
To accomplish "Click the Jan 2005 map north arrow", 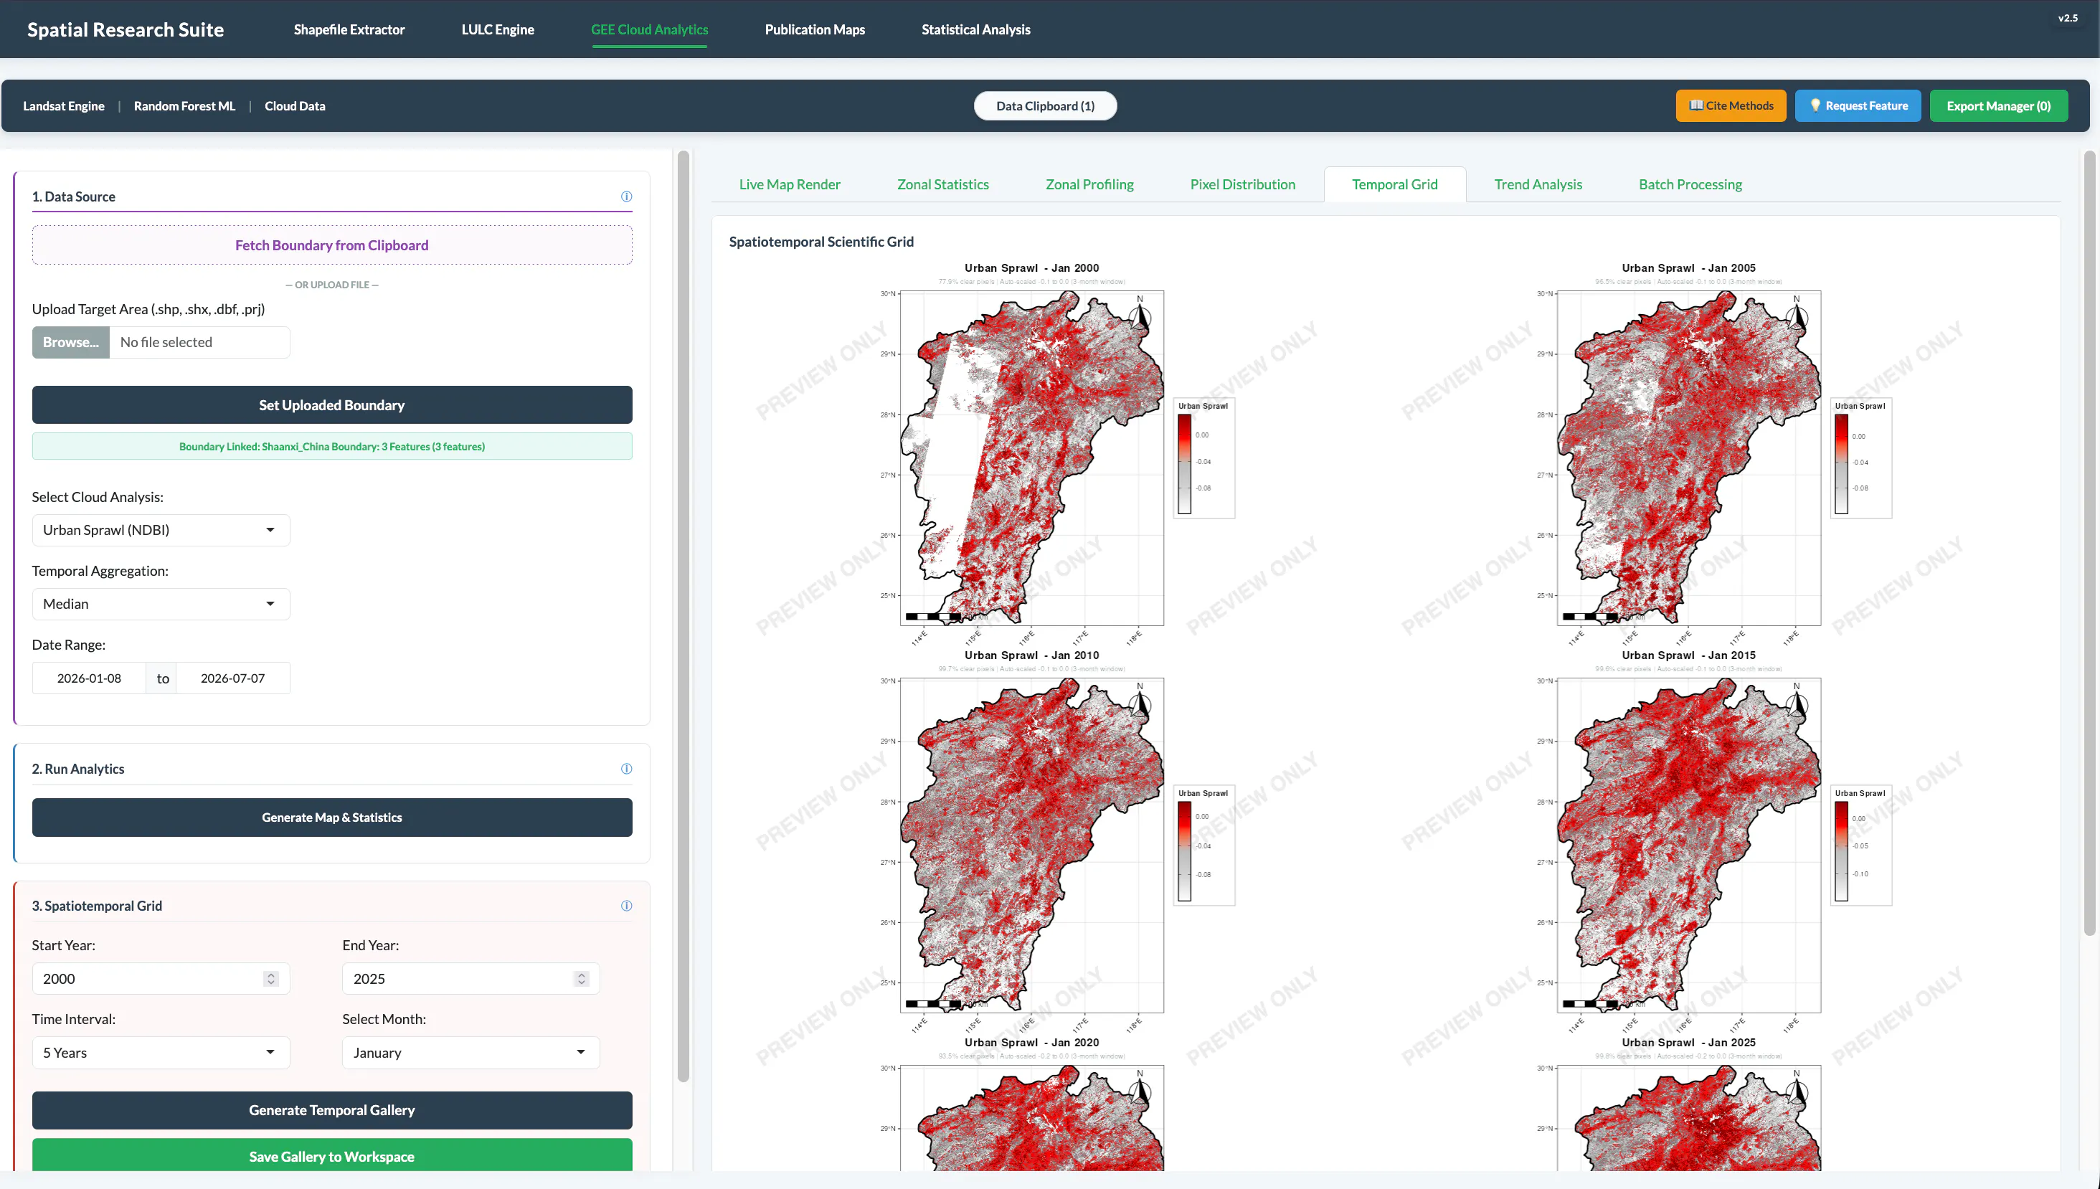I will tap(1797, 313).
